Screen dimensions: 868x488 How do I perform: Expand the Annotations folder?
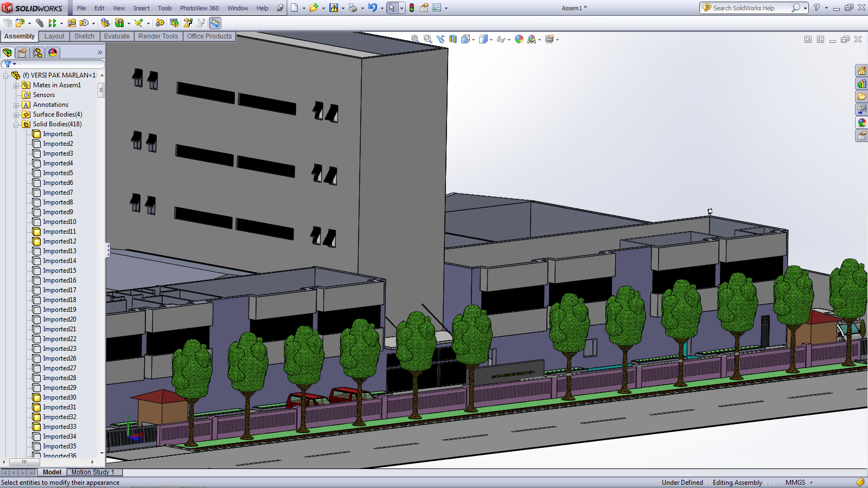(16, 105)
